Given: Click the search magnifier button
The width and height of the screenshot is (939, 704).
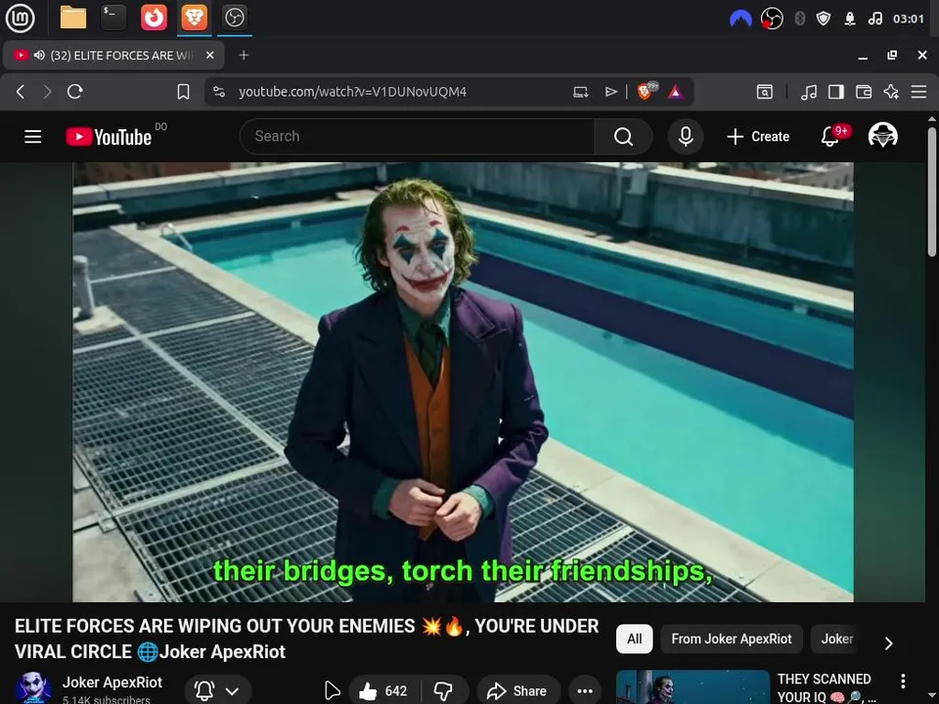Looking at the screenshot, I should [623, 137].
